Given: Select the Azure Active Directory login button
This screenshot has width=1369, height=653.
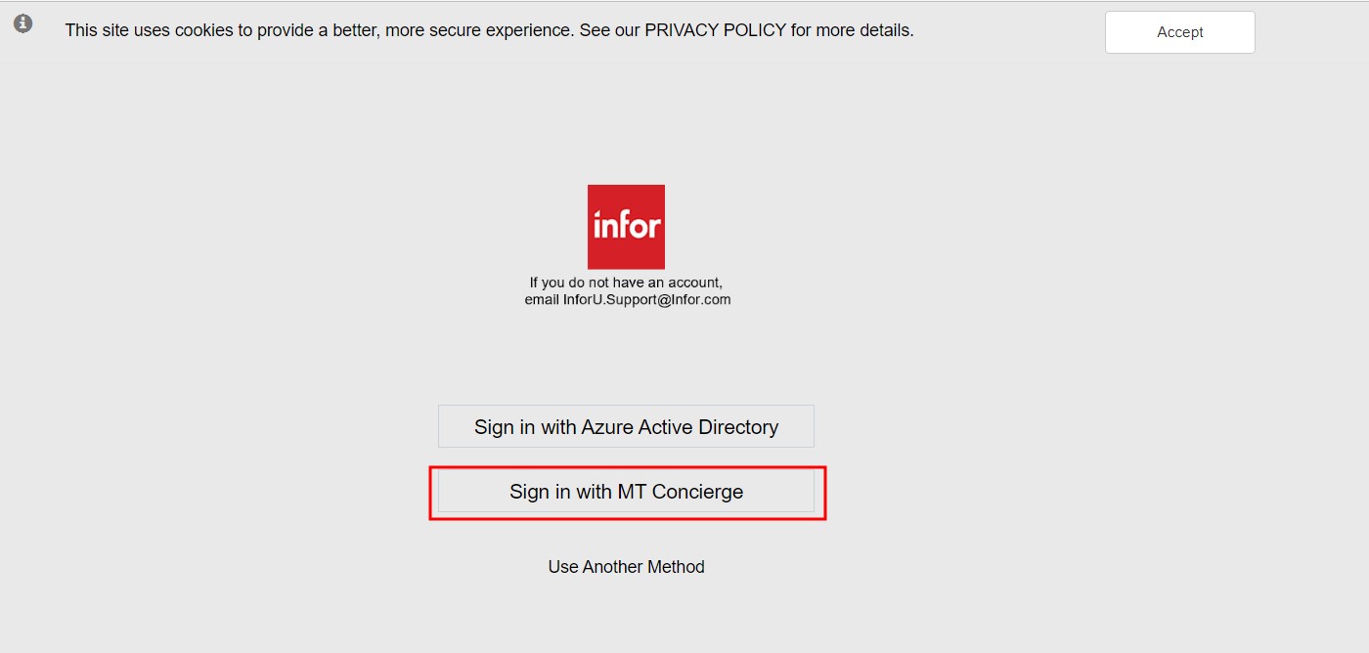Looking at the screenshot, I should [626, 427].
